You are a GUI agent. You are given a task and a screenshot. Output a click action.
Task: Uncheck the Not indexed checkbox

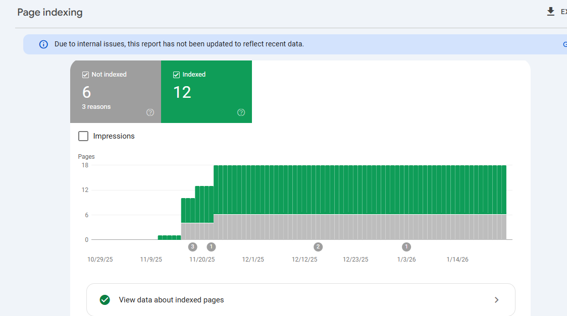pyautogui.click(x=85, y=75)
